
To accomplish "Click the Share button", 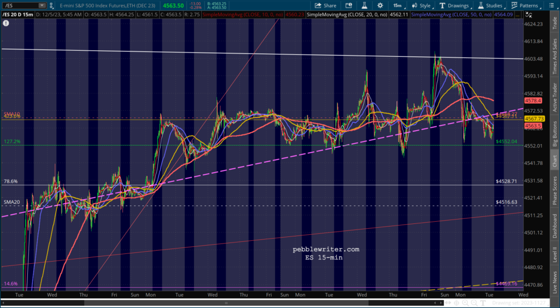I will (325, 5).
